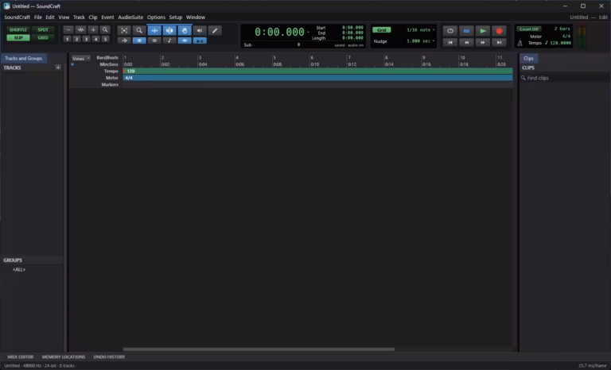This screenshot has width=611, height=370.
Task: Select Slip edit mode
Action: (x=18, y=38)
